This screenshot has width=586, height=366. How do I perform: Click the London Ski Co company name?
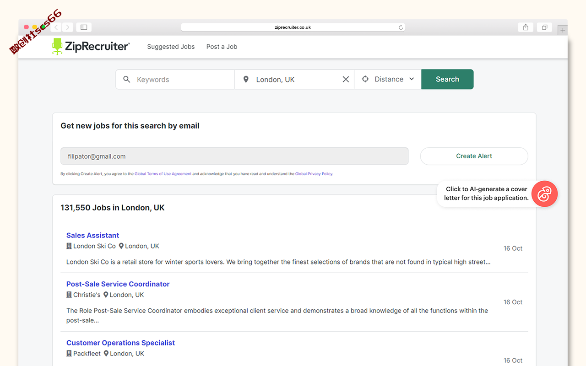(94, 246)
